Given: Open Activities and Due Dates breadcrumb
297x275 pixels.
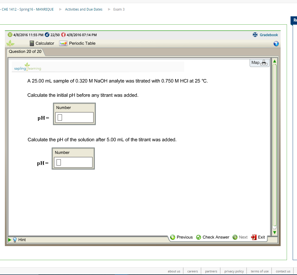Looking at the screenshot, I should click(84, 9).
